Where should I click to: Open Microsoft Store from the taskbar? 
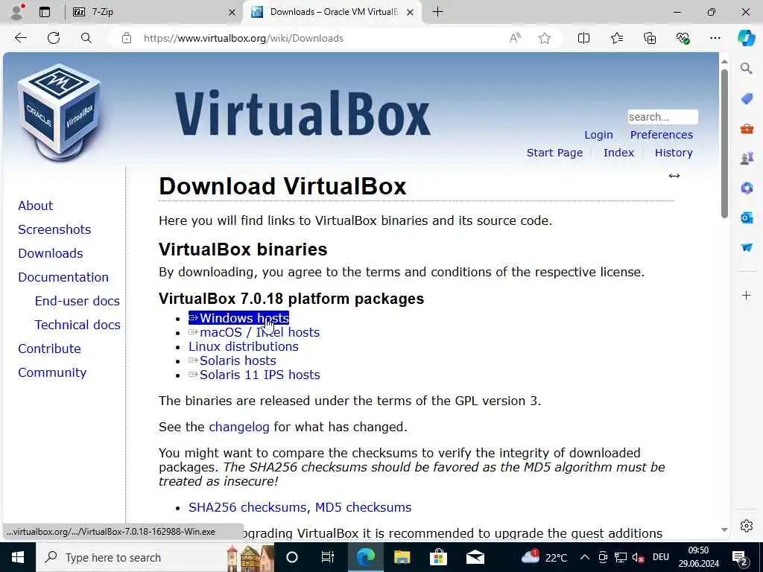coord(438,557)
